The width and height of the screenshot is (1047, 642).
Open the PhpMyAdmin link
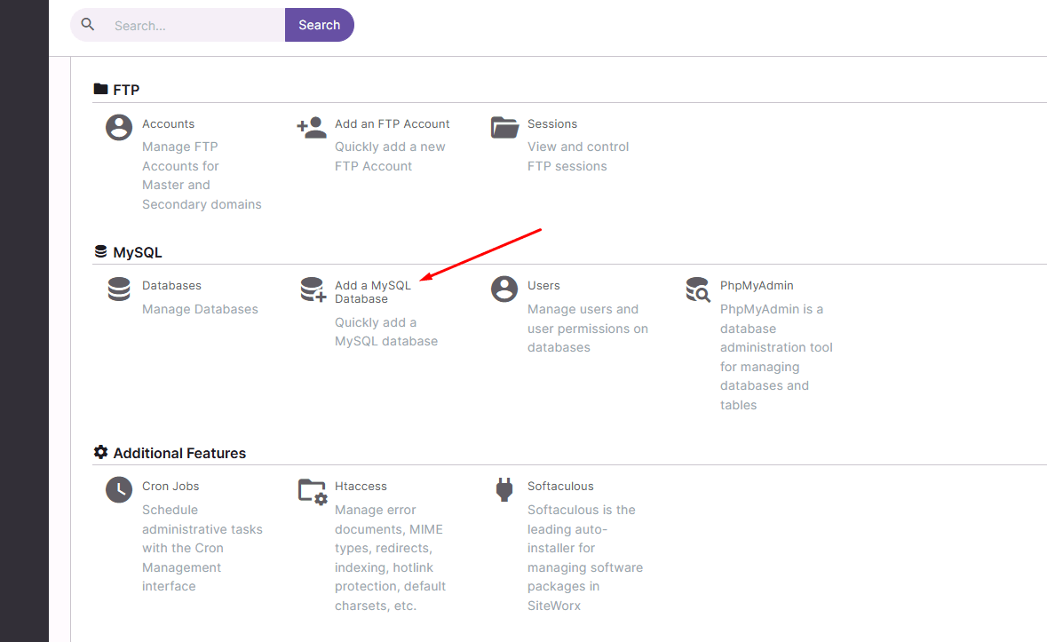(757, 286)
